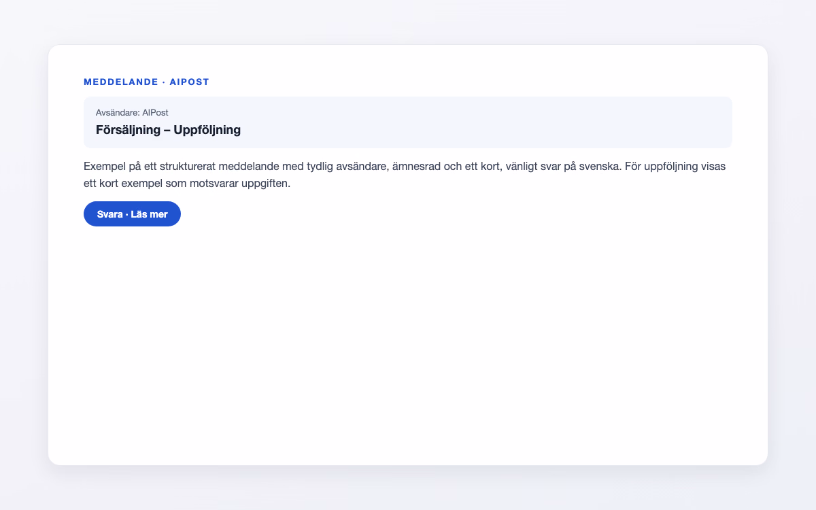Click the empty white area below the button
The height and width of the screenshot is (510, 816).
click(x=408, y=340)
